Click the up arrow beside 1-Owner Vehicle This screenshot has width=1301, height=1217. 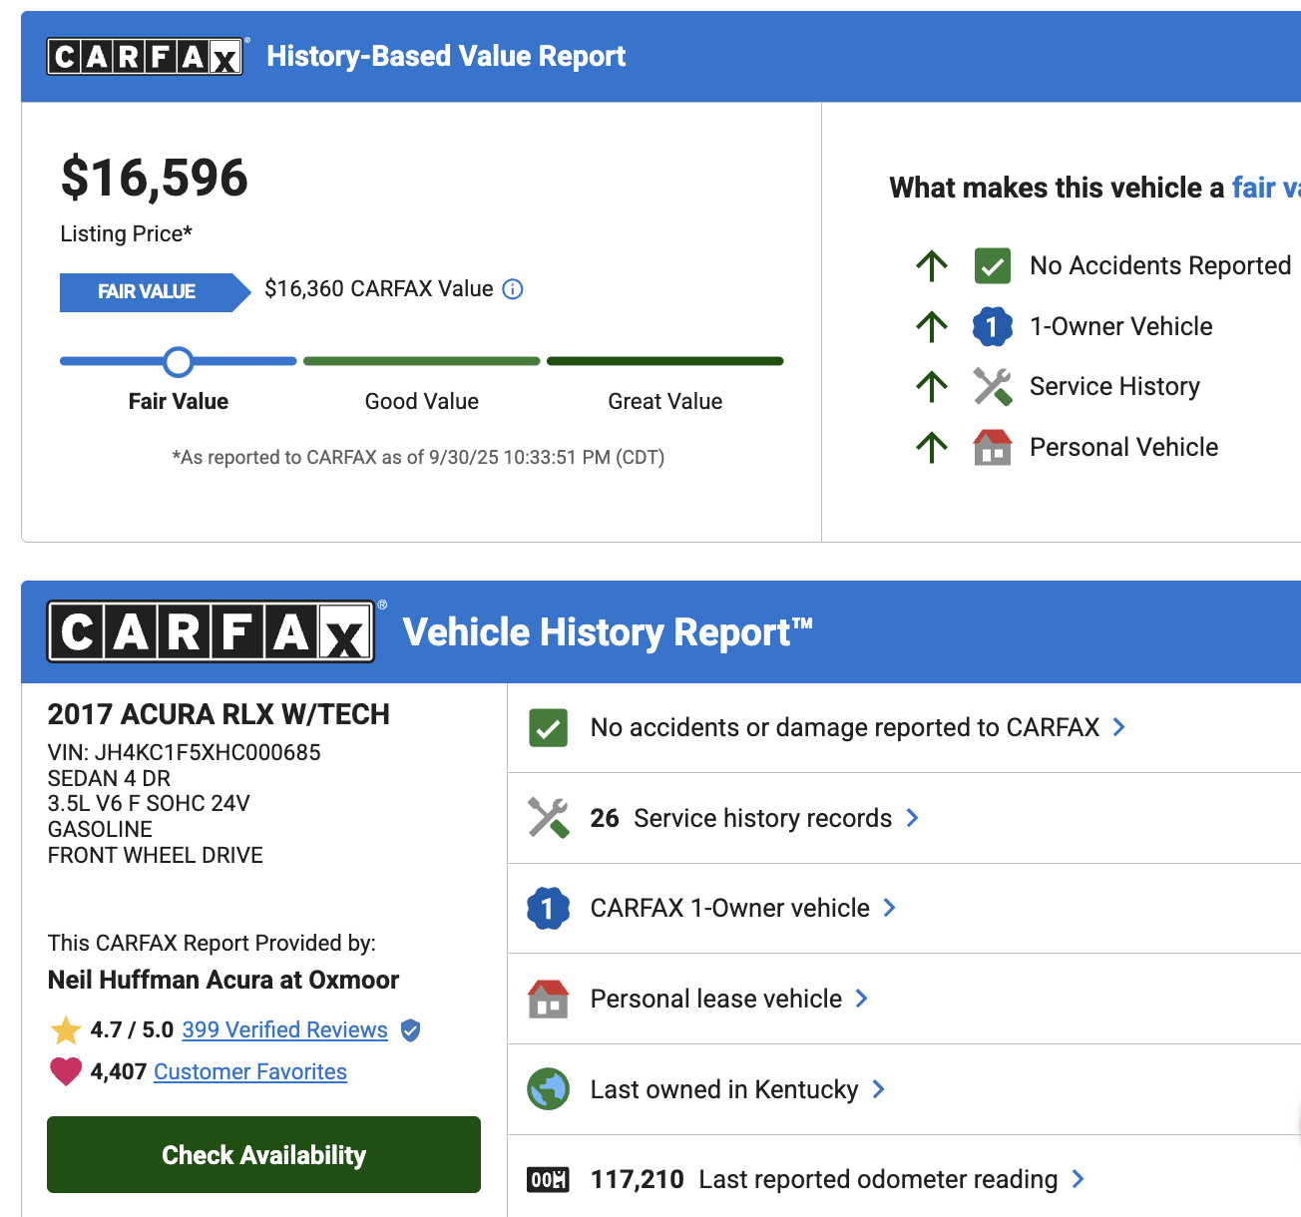(x=932, y=326)
